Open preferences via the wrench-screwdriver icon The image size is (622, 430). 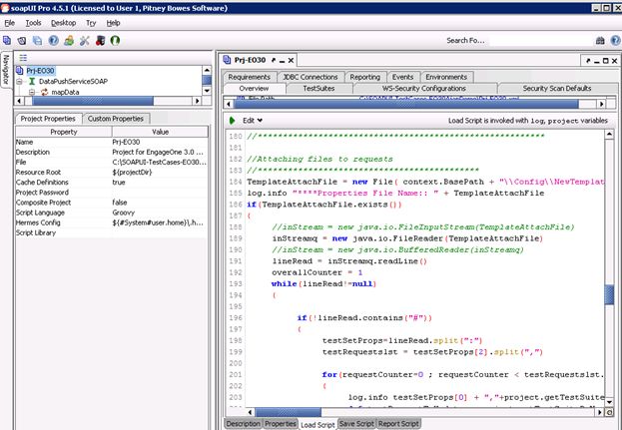click(x=85, y=41)
